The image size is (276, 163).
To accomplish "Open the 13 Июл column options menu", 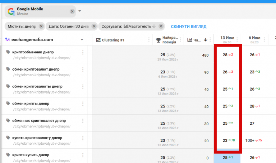I will tap(237, 40).
